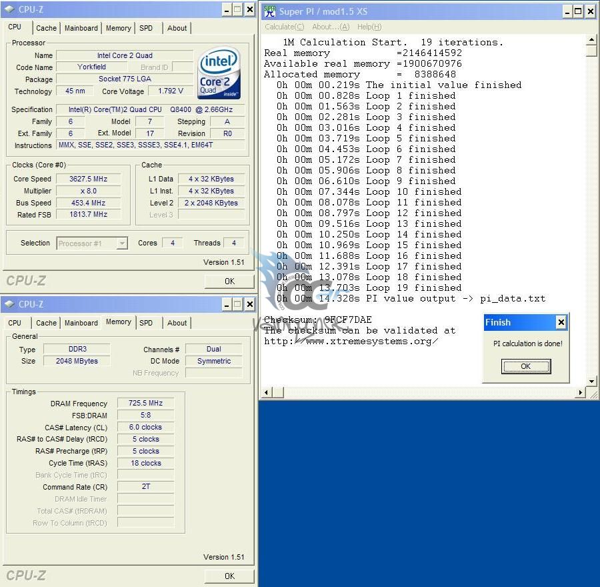Click the memory Type value DDR3
Image resolution: width=600 pixels, height=587 pixels.
click(77, 350)
